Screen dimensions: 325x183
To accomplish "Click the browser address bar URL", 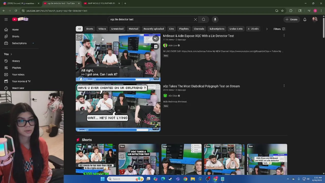I will tap(57, 11).
